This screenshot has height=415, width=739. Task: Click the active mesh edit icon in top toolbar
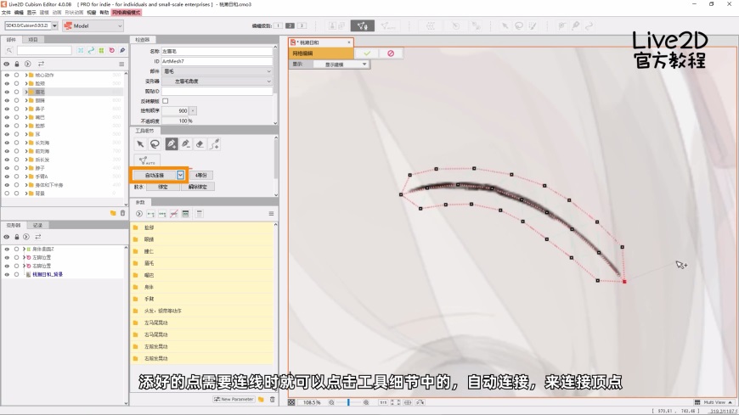[x=363, y=26]
